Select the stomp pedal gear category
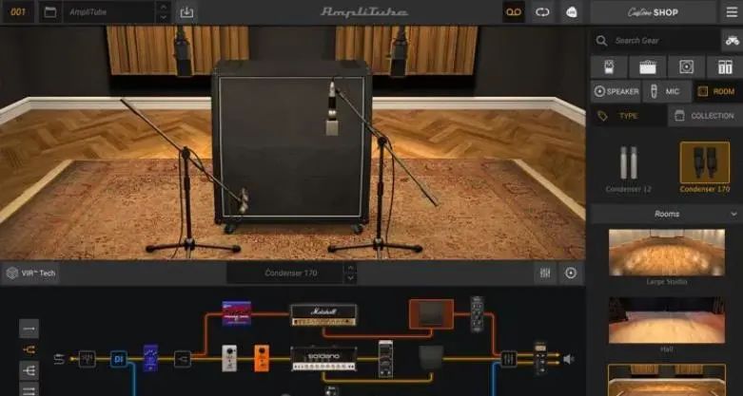The height and width of the screenshot is (396, 743). click(609, 67)
